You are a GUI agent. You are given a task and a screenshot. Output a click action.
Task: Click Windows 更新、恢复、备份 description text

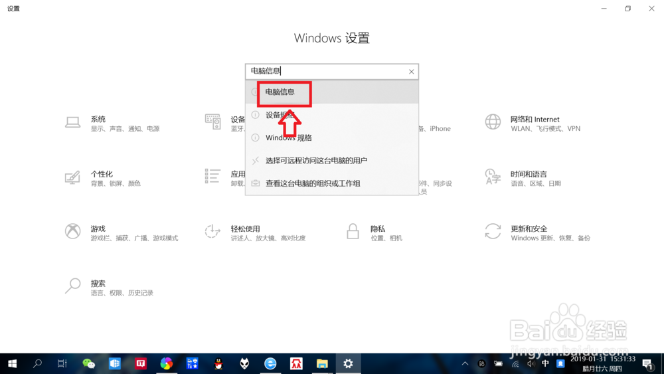550,238
